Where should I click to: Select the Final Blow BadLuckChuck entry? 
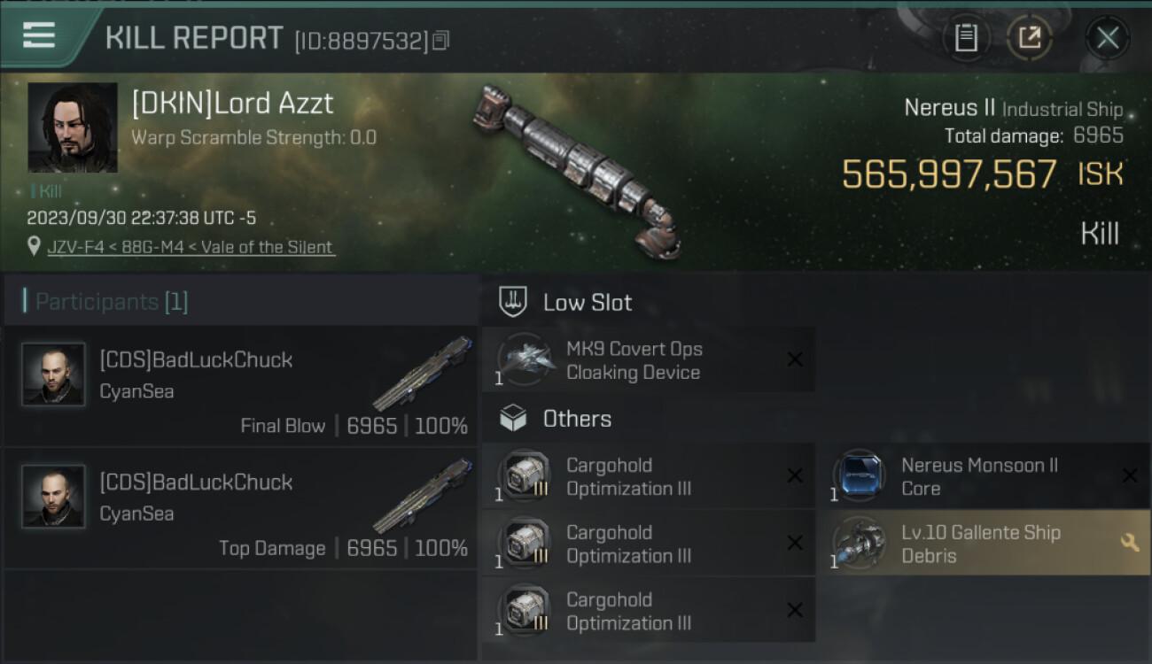coord(241,386)
